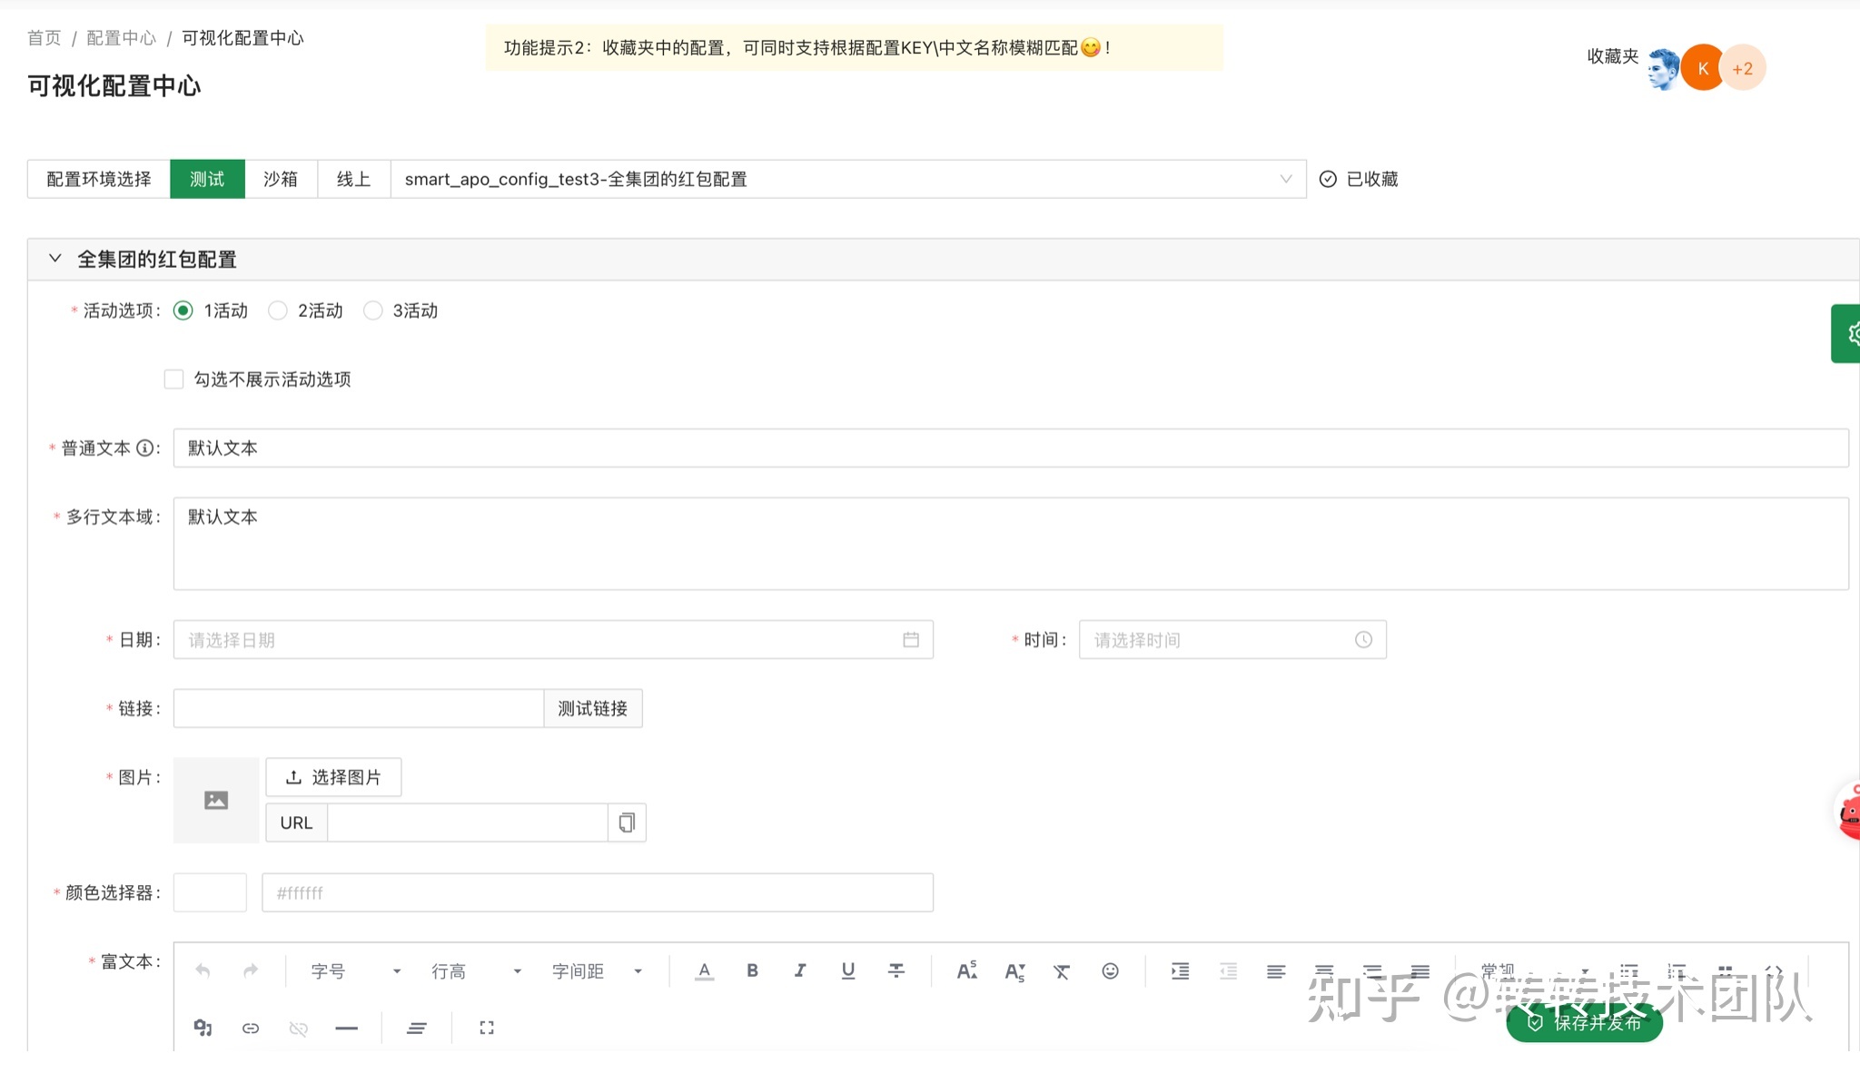Click the remove link icon in toolbar
This screenshot has width=1860, height=1073.
coord(299,1028)
